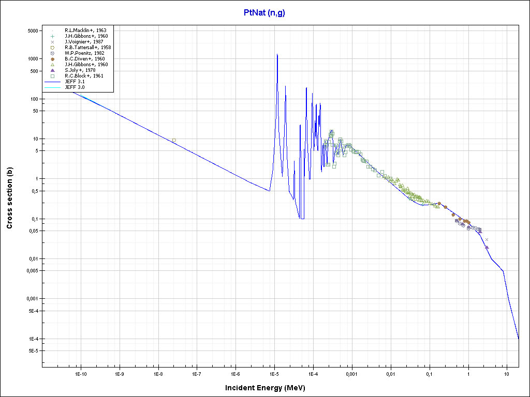Click the PtNat (n,g) chart title
The width and height of the screenshot is (530, 397).
(x=264, y=12)
